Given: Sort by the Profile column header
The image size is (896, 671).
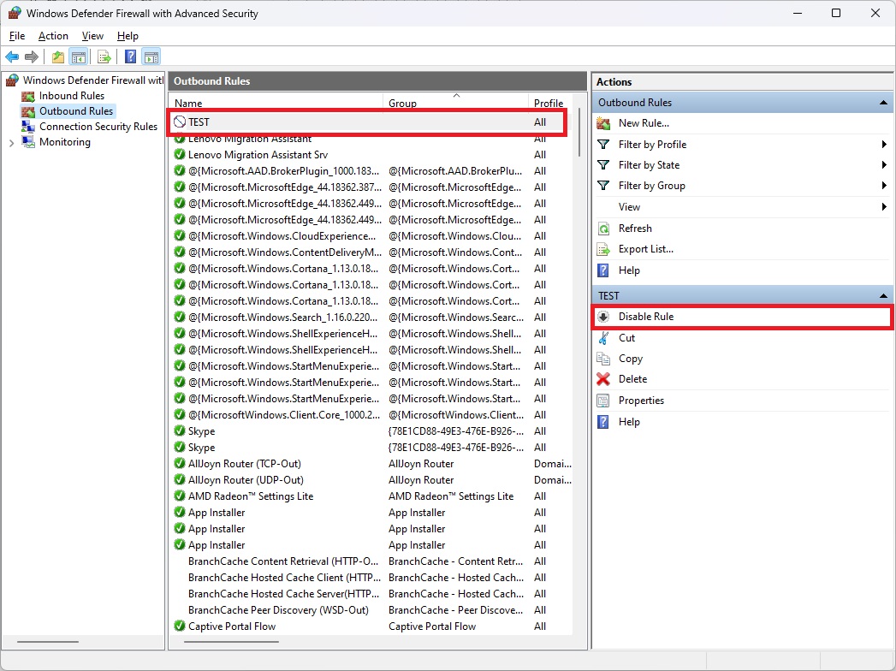Looking at the screenshot, I should click(x=549, y=103).
